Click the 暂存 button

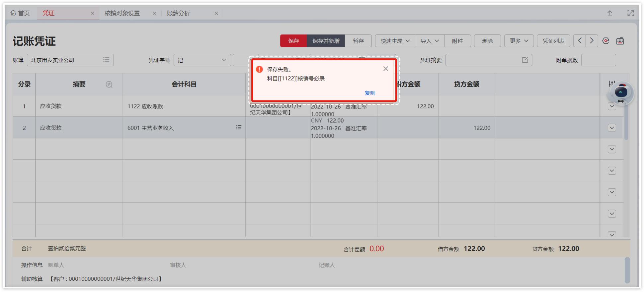(x=358, y=41)
